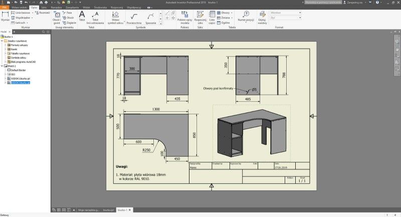Open the Otwory table dropdown arrow
The height and width of the screenshot is (217, 401).
tap(232, 13)
